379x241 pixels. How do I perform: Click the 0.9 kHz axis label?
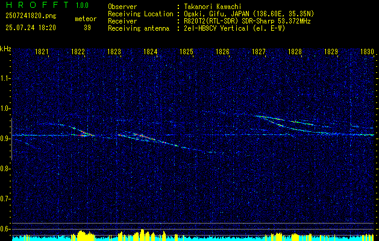[5, 139]
